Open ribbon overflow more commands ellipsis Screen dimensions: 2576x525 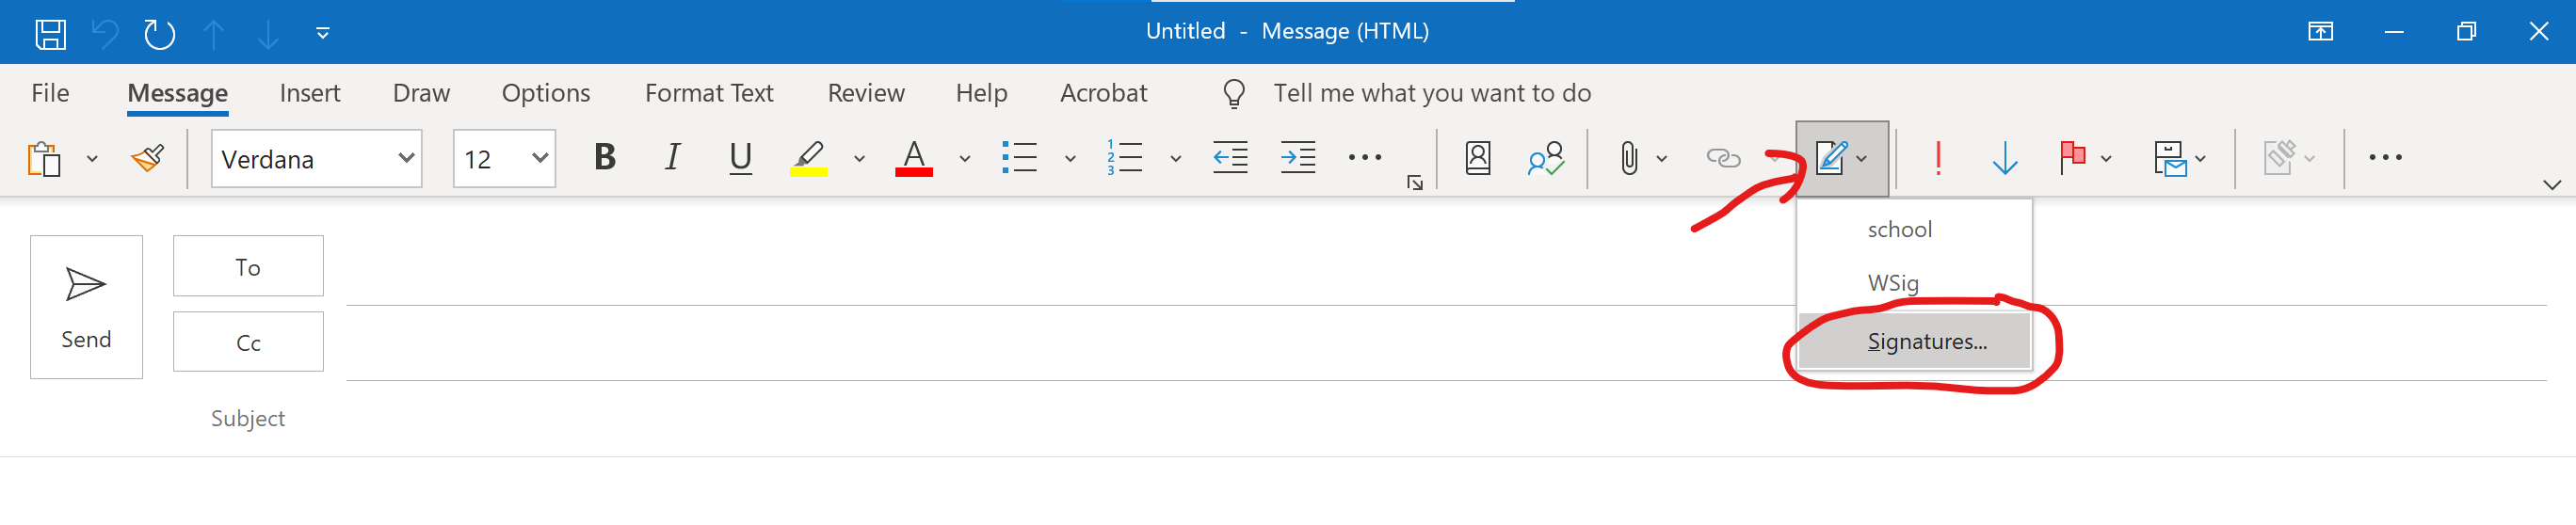click(2385, 157)
